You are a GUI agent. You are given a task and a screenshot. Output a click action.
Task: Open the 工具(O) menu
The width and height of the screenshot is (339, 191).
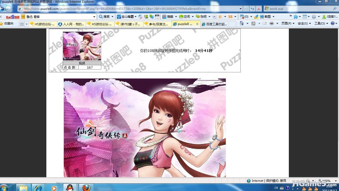pyautogui.click(x=321, y=23)
